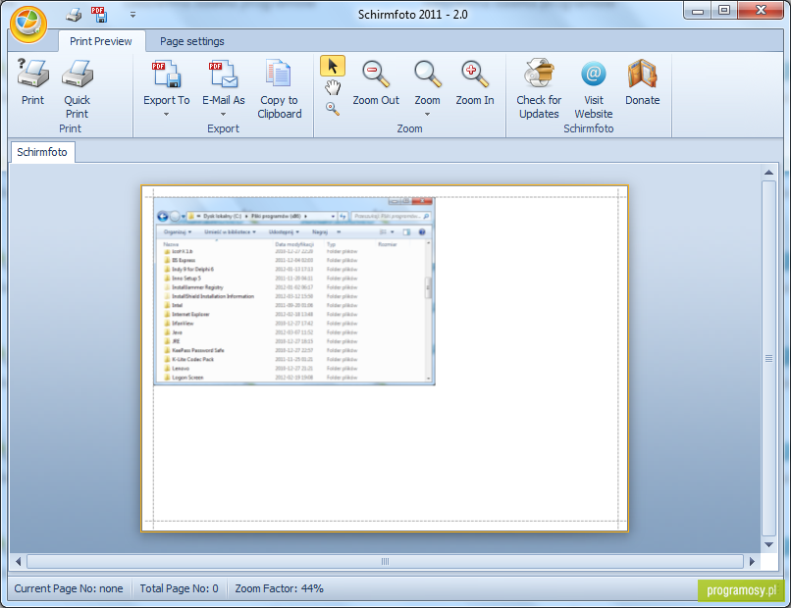Viewport: 791px width, 608px height.
Task: Click the vertical scrollbar down arrow
Action: tap(768, 544)
